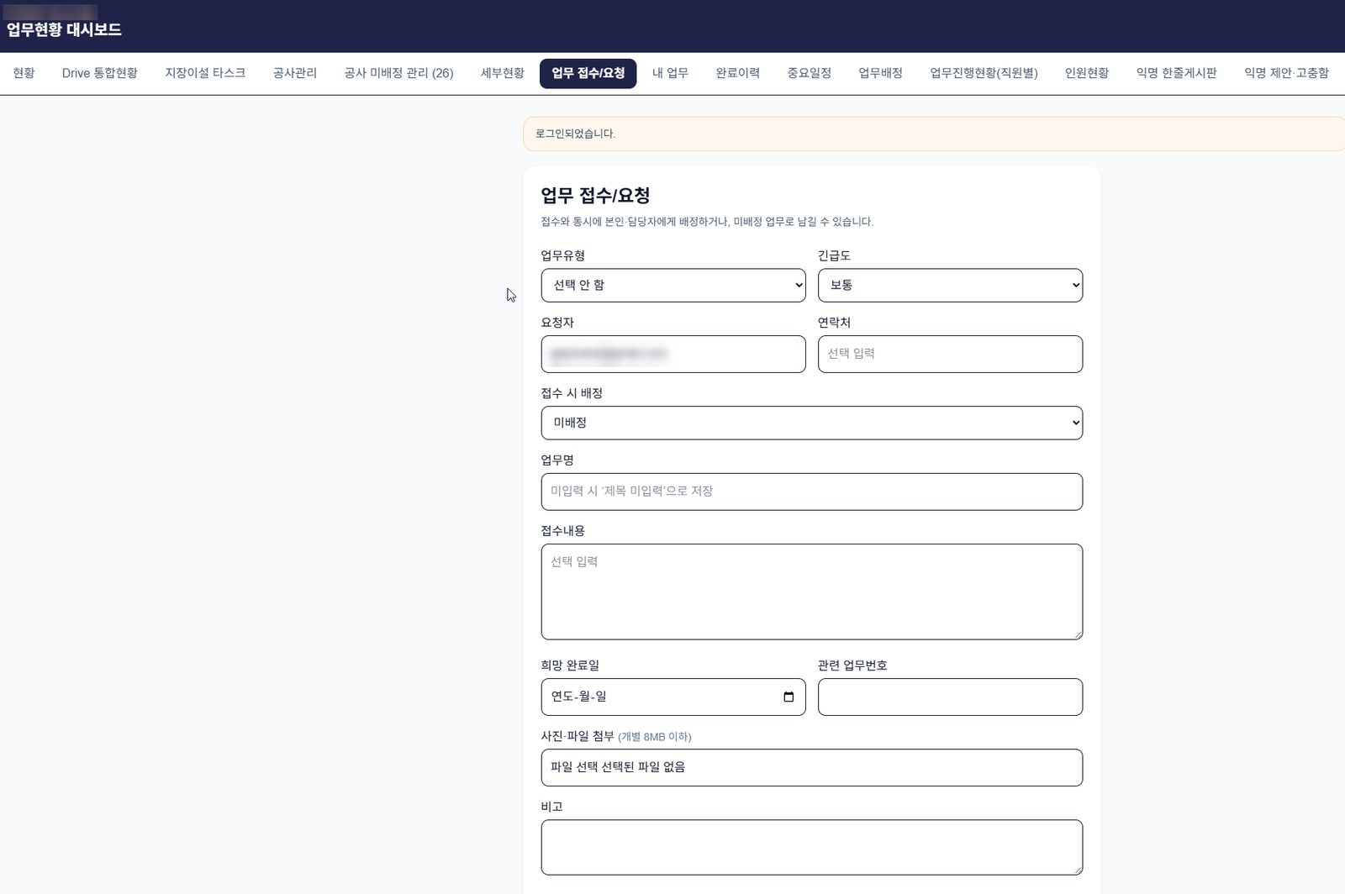Open the 중요일정 tab

click(810, 73)
